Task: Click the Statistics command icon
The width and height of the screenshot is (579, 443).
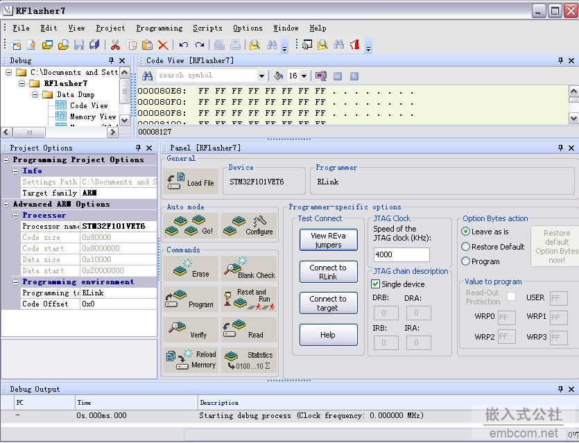Action: [x=249, y=360]
